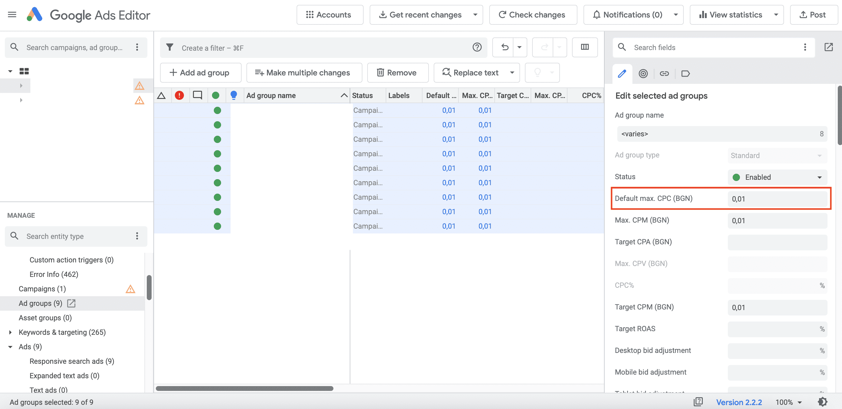Click the Google Ads Editor logo
842x409 pixels.
pyautogui.click(x=35, y=15)
